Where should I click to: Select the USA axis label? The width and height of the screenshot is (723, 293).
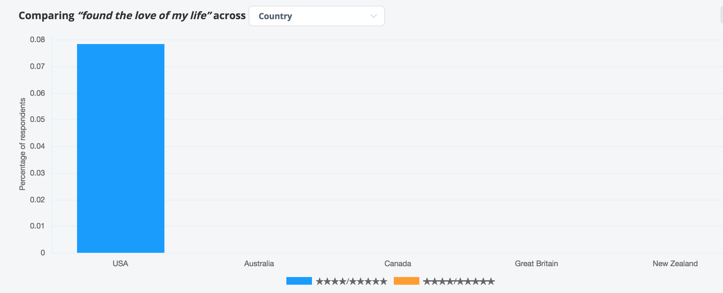pyautogui.click(x=120, y=264)
